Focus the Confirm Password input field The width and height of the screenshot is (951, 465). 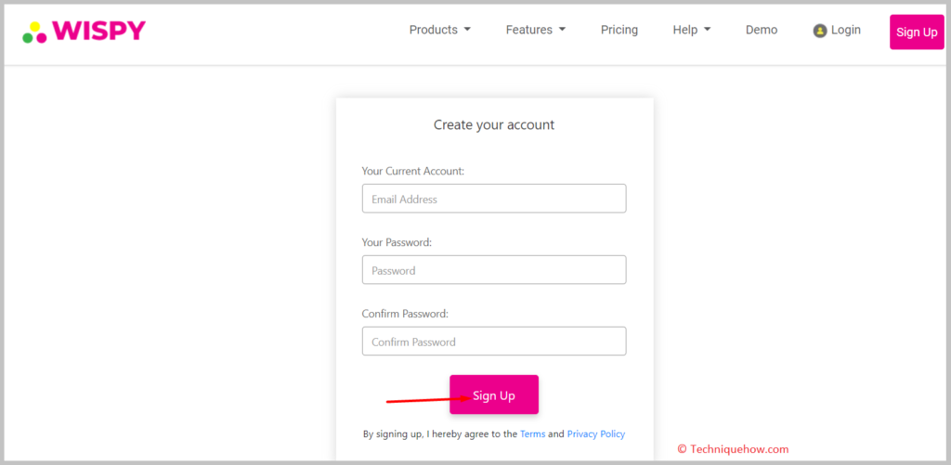pyautogui.click(x=494, y=342)
